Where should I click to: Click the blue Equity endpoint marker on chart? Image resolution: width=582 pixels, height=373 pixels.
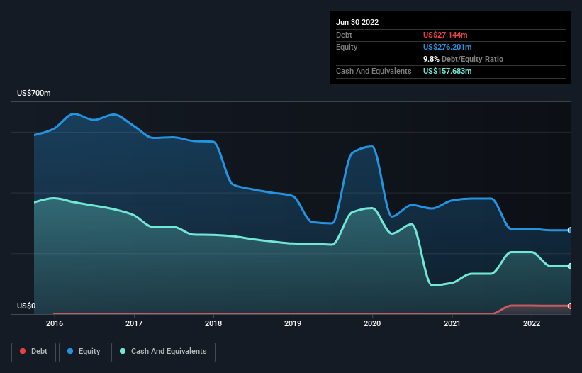coord(570,230)
